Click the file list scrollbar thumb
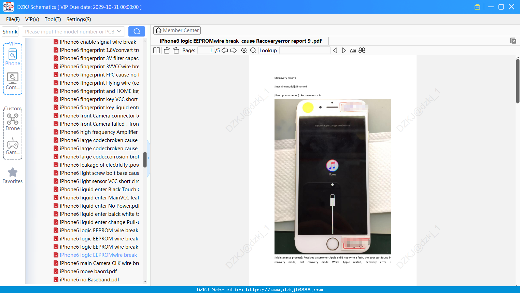This screenshot has width=520, height=293. (145, 159)
